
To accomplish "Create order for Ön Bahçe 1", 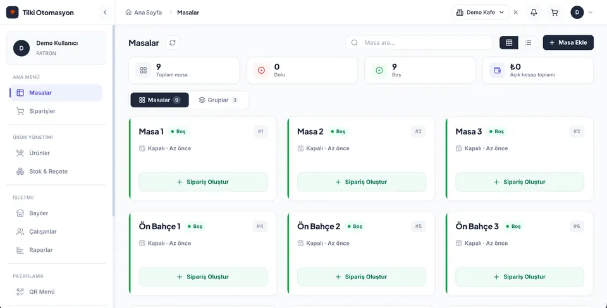I will pyautogui.click(x=203, y=276).
